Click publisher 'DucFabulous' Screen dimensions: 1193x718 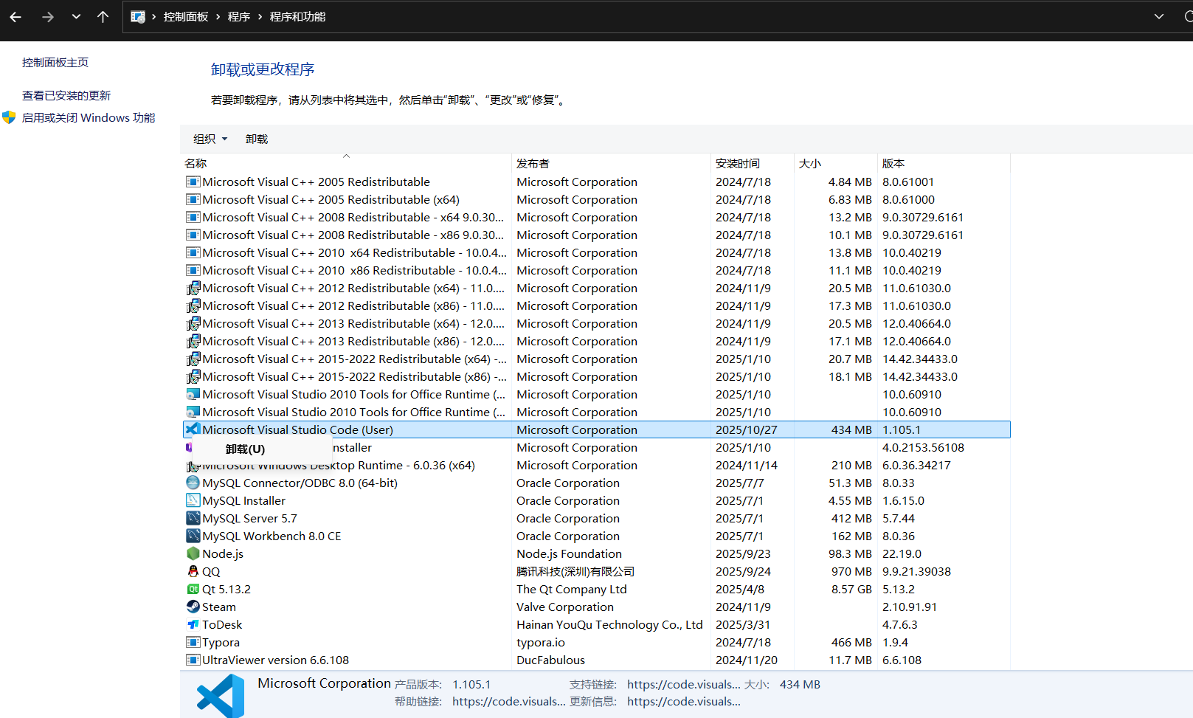[x=550, y=660]
